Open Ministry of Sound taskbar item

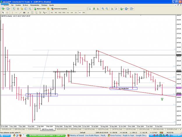(86, 136)
